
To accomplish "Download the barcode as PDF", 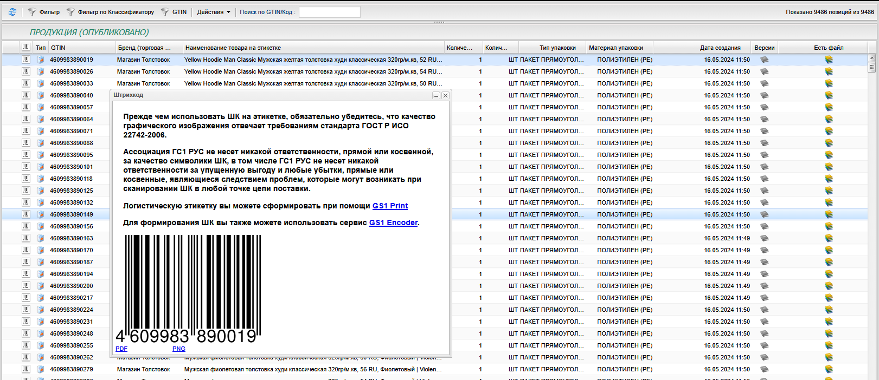I will click(x=121, y=349).
